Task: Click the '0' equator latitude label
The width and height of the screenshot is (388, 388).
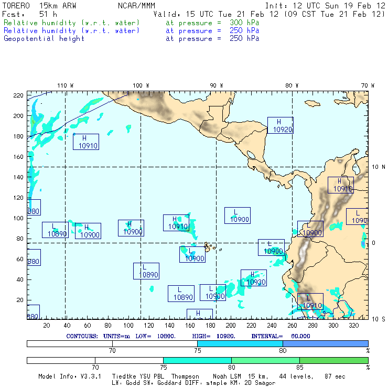Action: [x=373, y=243]
